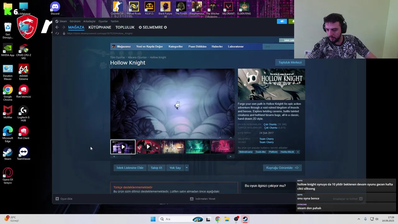Open the SELMEMRE profile tab

click(153, 27)
